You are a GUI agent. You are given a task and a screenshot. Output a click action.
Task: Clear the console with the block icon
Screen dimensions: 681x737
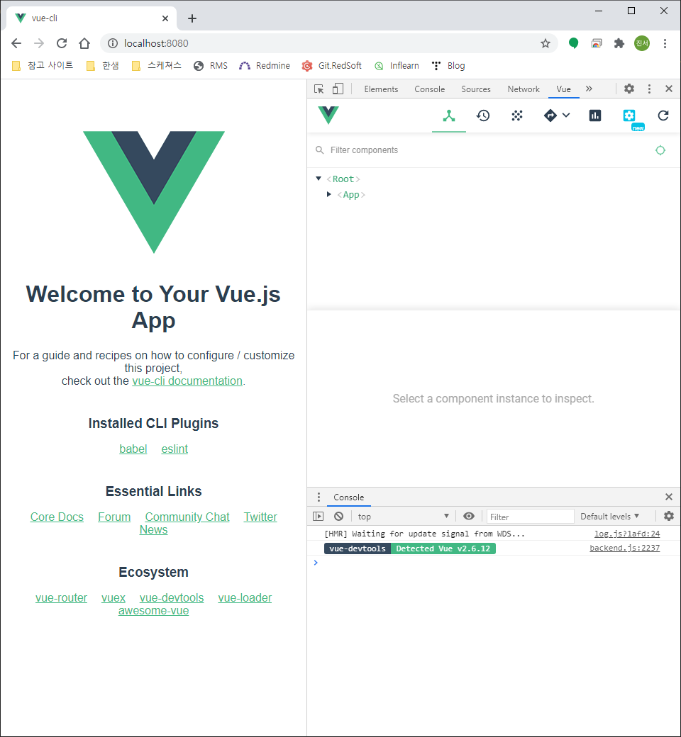[338, 516]
